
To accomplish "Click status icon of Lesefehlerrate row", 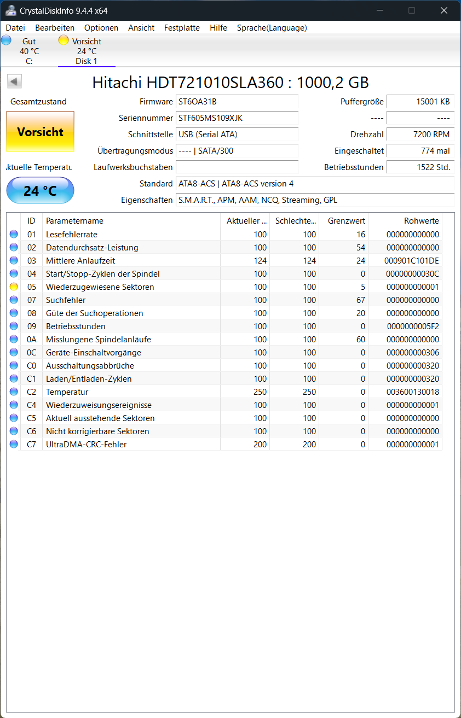I will [x=14, y=235].
